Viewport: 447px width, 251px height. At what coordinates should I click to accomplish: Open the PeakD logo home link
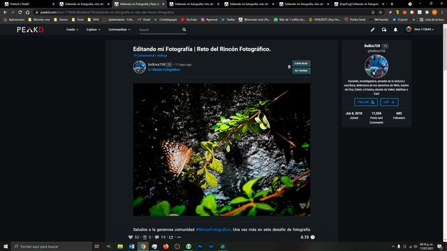(x=30, y=29)
